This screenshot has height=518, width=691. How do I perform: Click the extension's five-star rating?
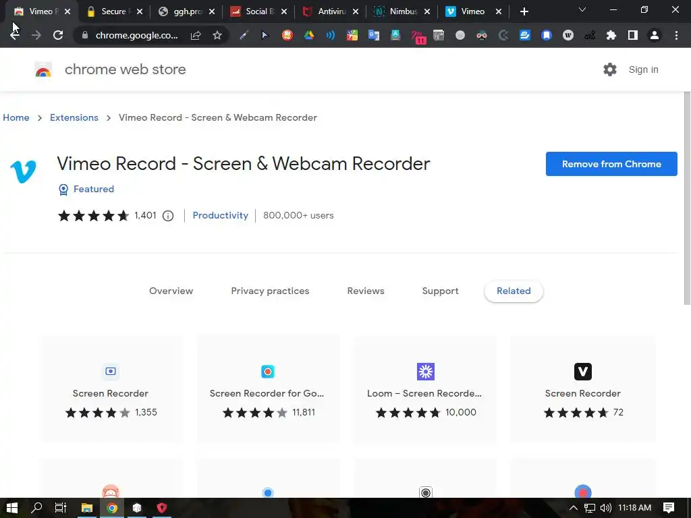(93, 216)
